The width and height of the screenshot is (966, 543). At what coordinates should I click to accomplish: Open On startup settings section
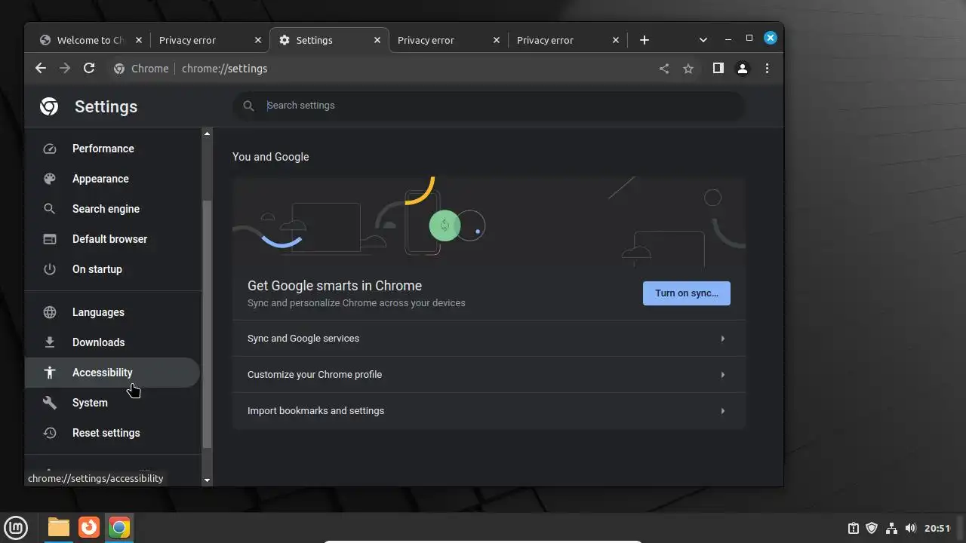(112, 269)
